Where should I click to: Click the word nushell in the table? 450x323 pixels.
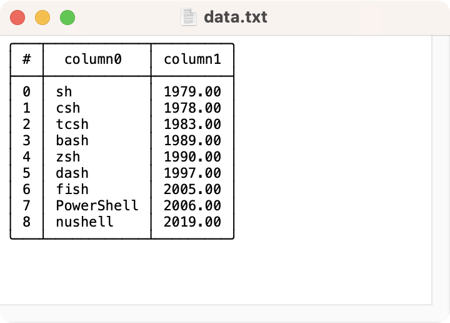tap(84, 222)
